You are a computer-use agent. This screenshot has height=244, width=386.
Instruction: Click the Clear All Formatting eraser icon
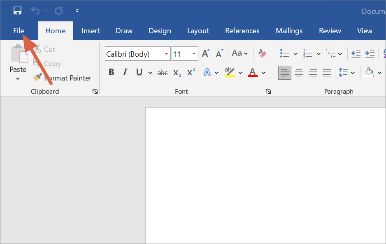tap(262, 53)
